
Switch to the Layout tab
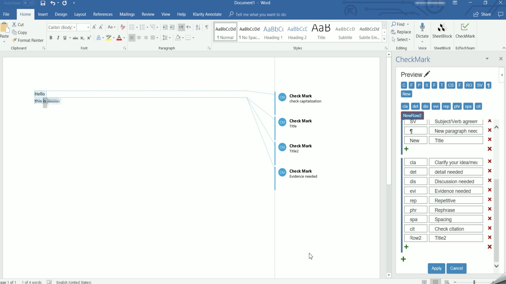[x=80, y=14]
